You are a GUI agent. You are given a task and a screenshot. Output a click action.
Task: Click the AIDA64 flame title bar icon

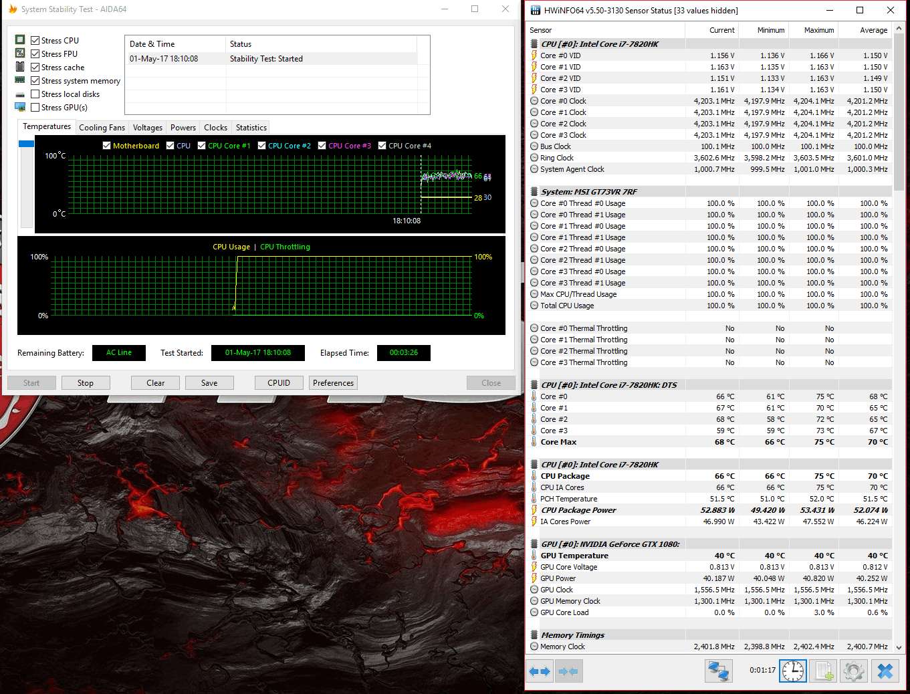pos(12,9)
